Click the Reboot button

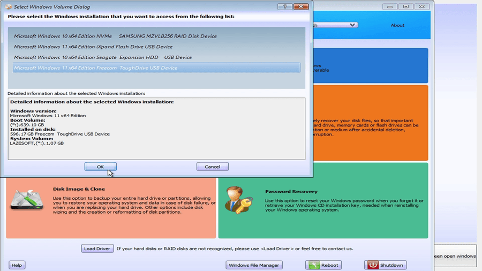pyautogui.click(x=323, y=265)
